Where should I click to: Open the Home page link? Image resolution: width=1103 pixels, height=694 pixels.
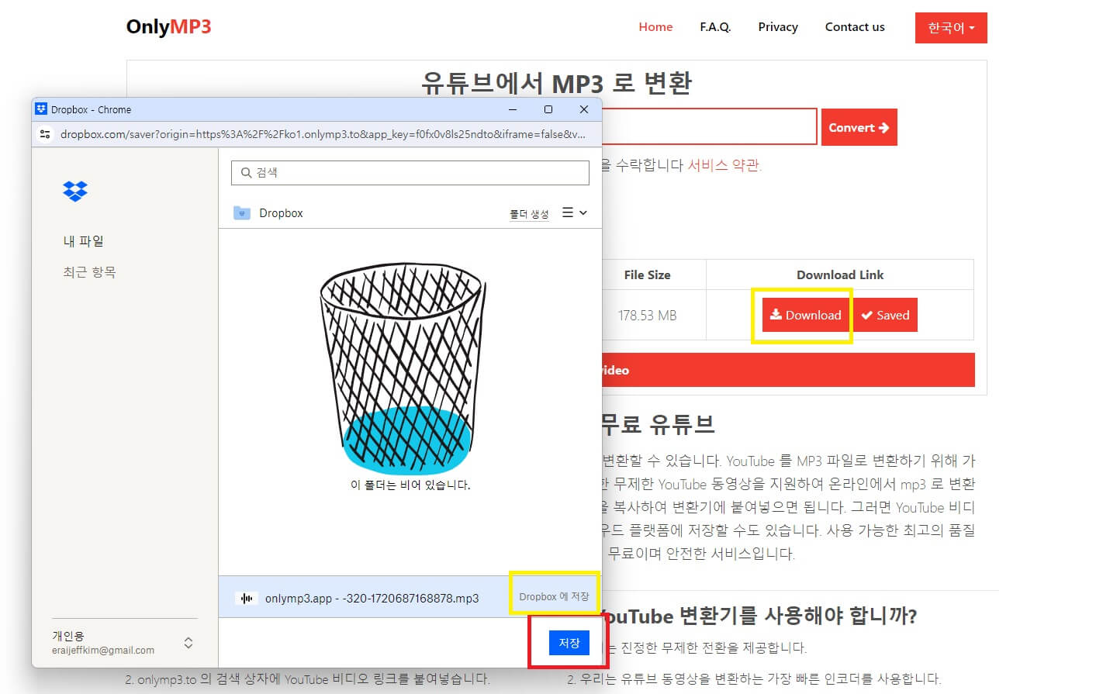[655, 27]
